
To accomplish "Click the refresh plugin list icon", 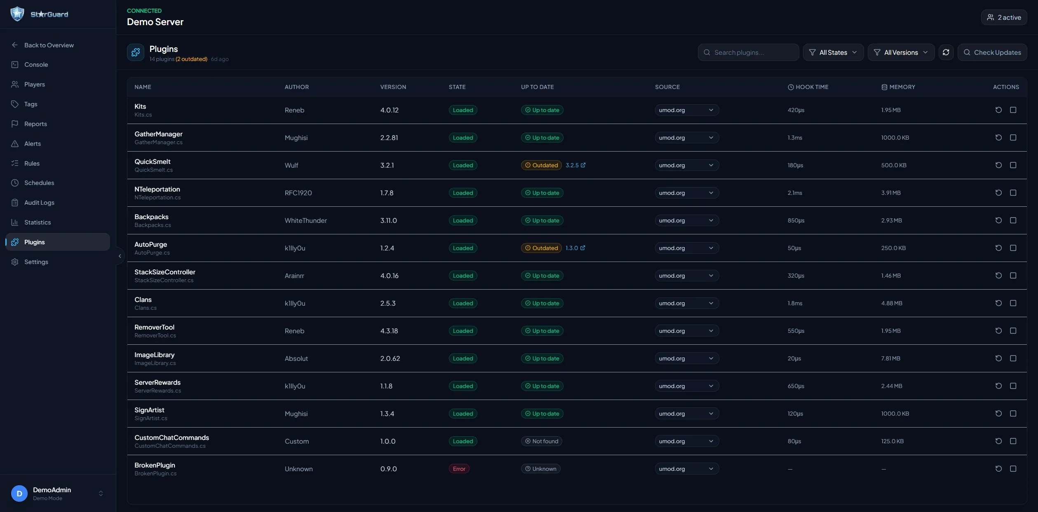I will 946,52.
